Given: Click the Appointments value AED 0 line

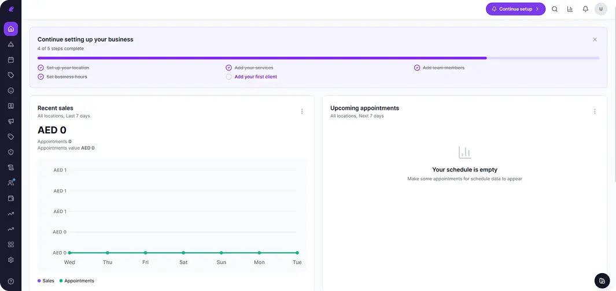Looking at the screenshot, I should (66, 148).
